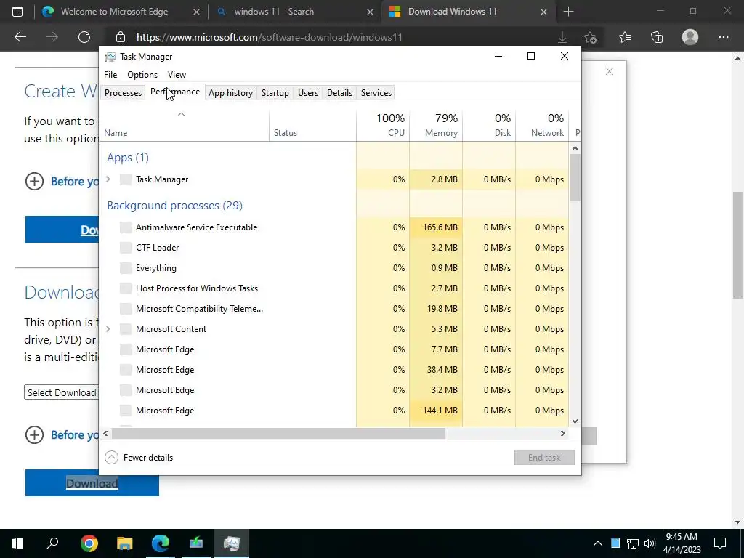Add this page to favorites star

point(590,37)
